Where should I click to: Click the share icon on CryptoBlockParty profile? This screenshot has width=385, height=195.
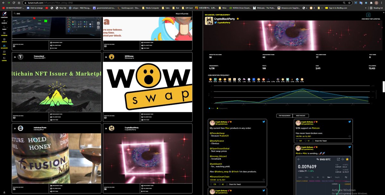click(368, 15)
